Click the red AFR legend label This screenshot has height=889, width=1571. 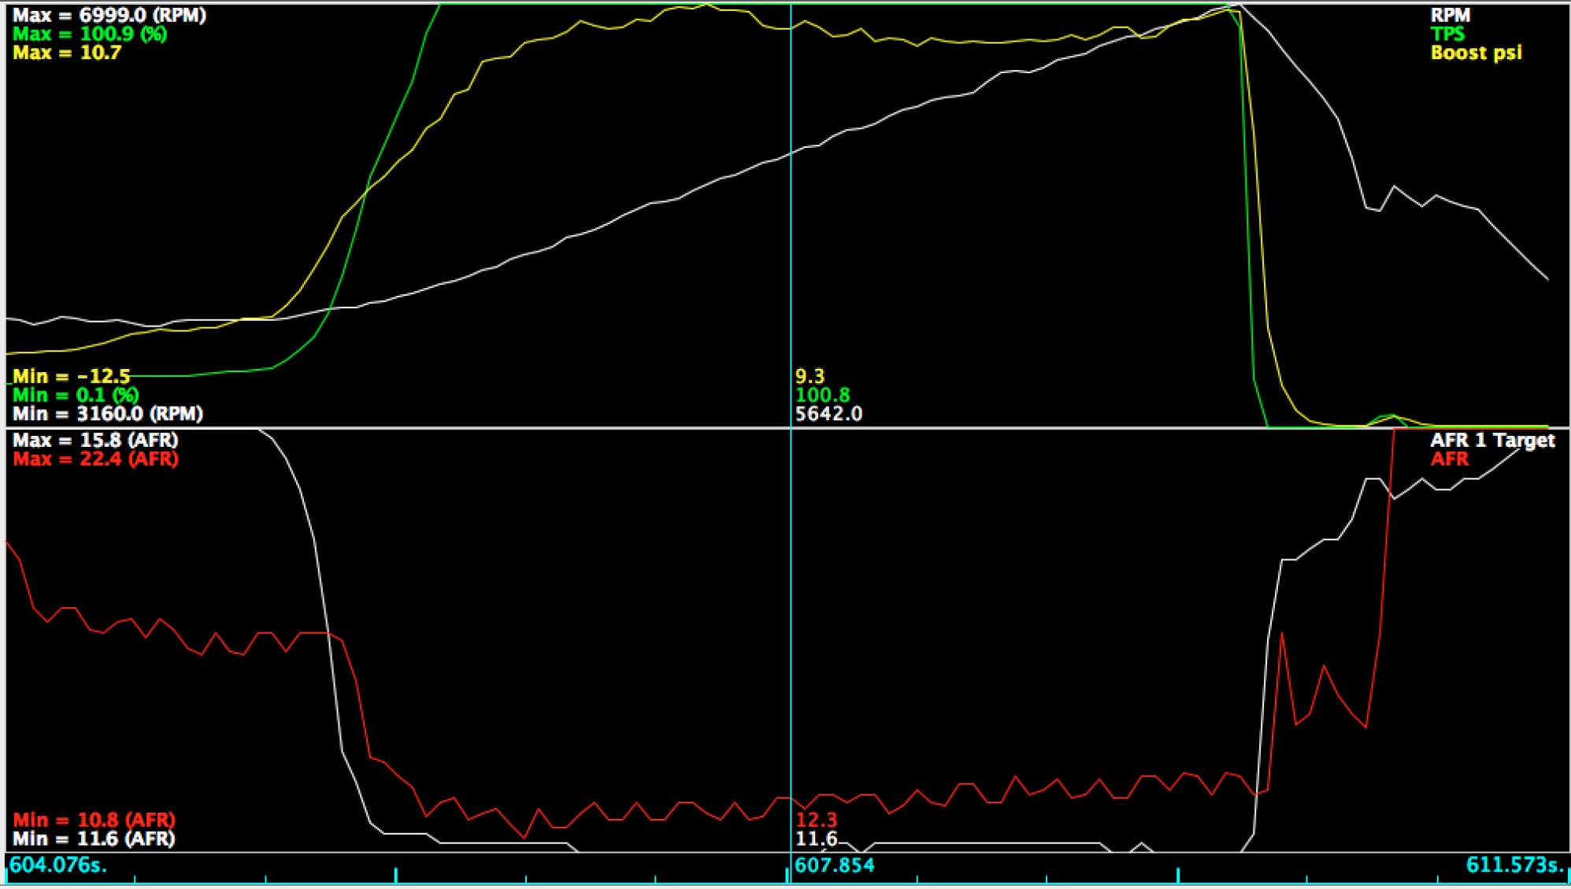pyautogui.click(x=1449, y=459)
